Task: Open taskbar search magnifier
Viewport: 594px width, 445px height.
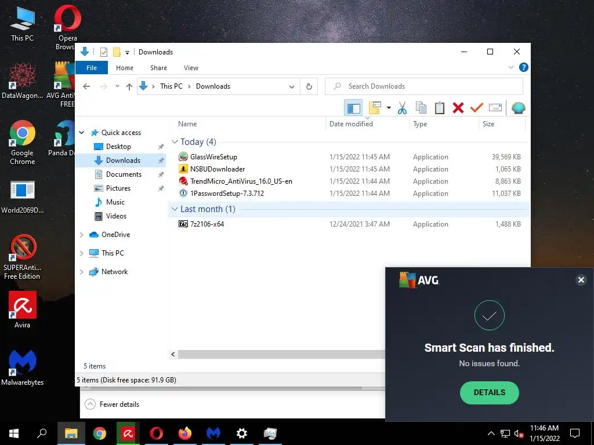Action: coord(42,433)
